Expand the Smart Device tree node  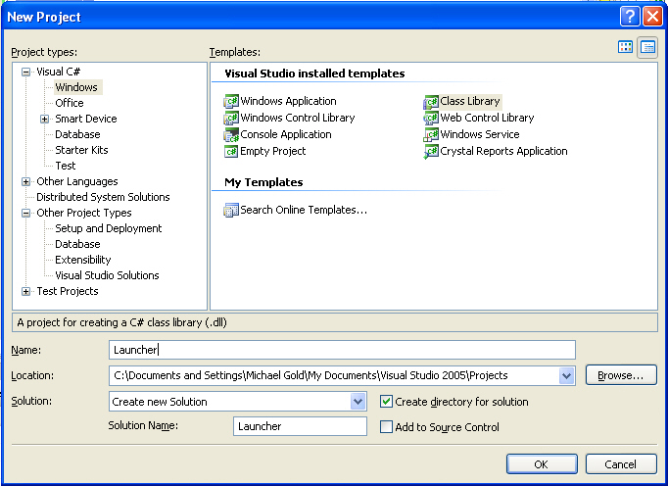pyautogui.click(x=45, y=119)
